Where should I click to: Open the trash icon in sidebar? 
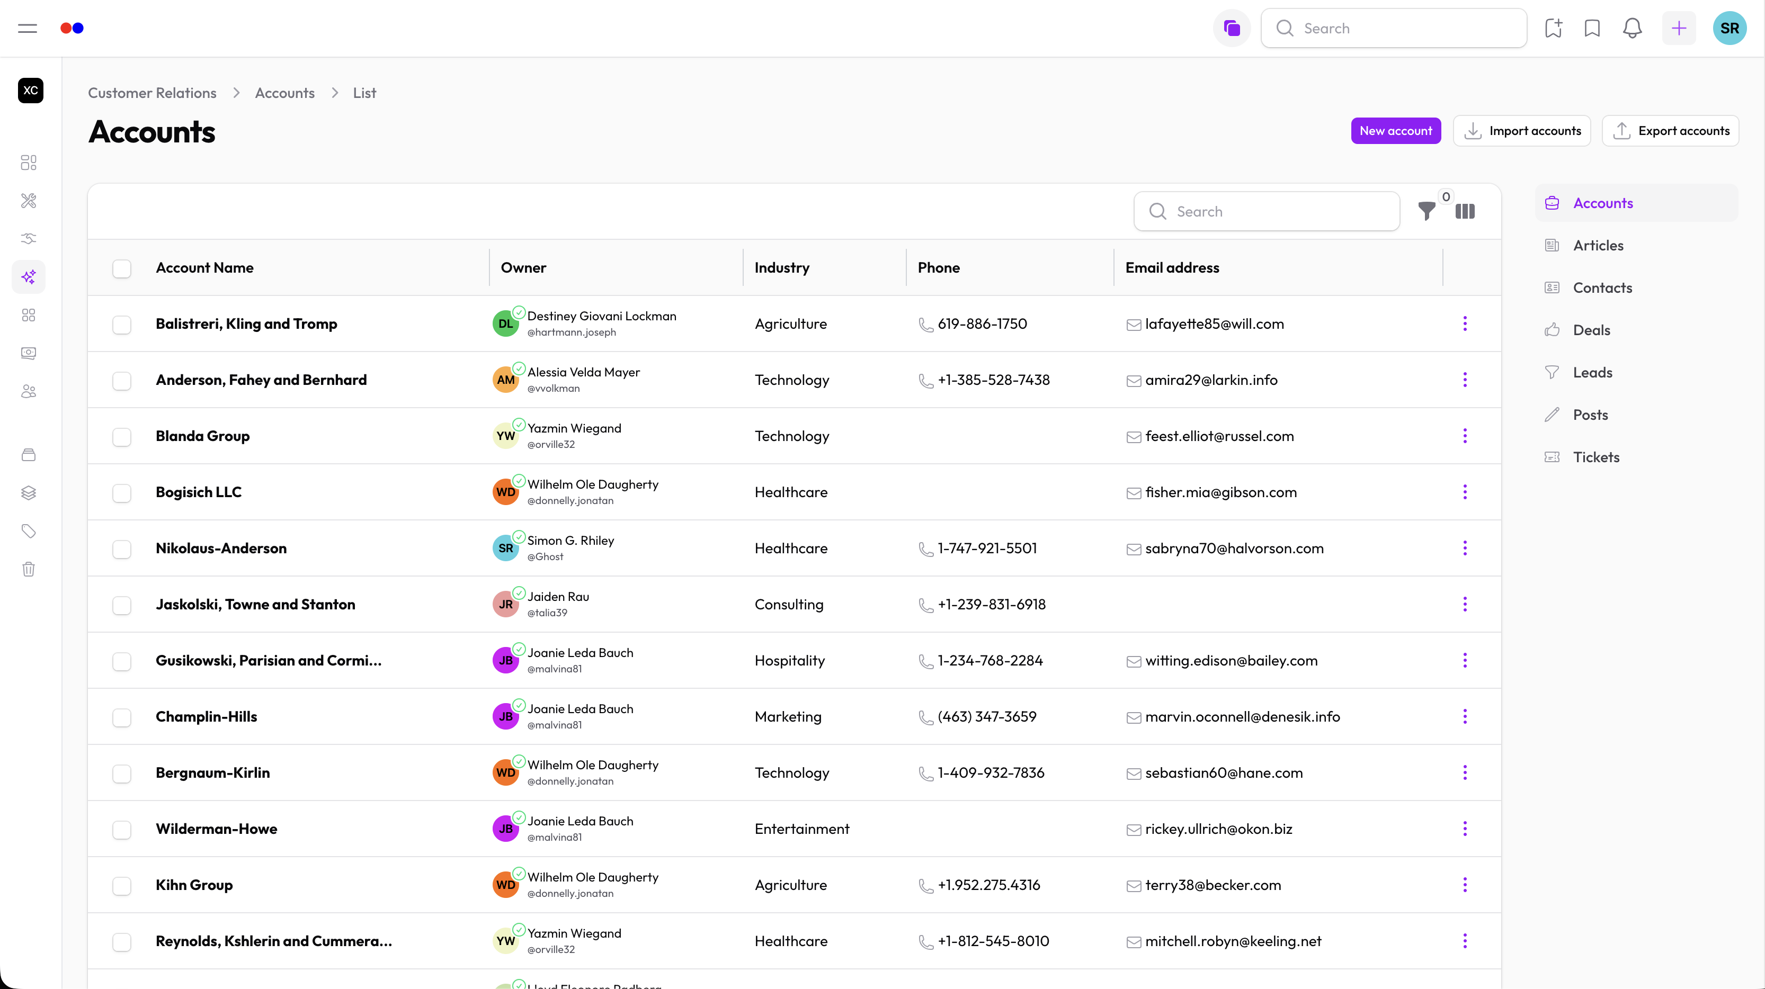pos(29,569)
